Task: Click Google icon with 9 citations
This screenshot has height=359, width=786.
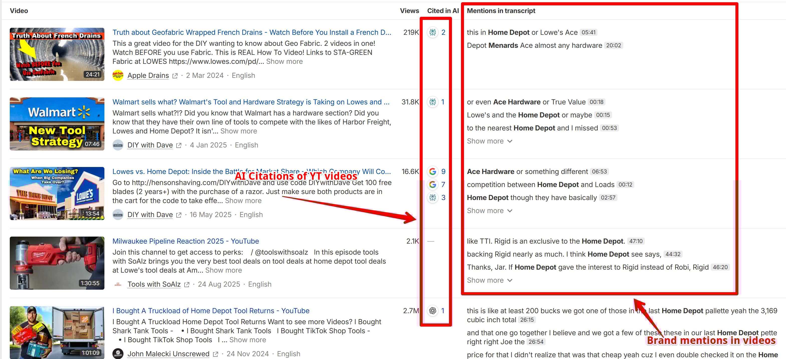Action: pyautogui.click(x=432, y=171)
